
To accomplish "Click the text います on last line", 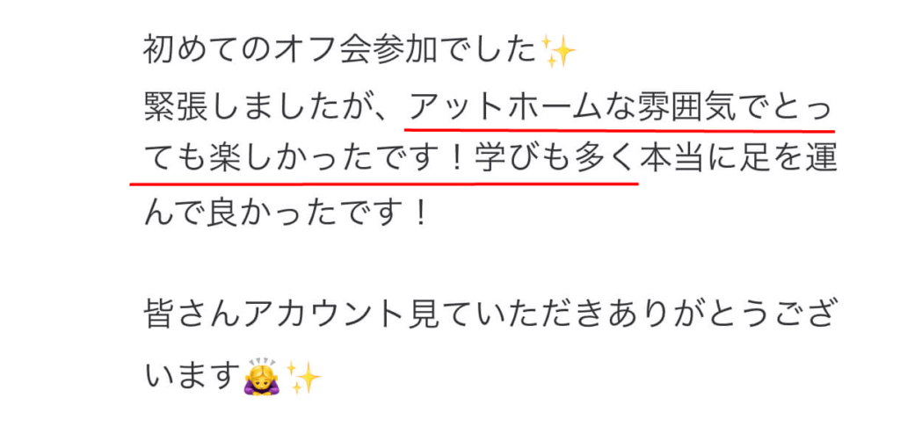I will pos(192,378).
